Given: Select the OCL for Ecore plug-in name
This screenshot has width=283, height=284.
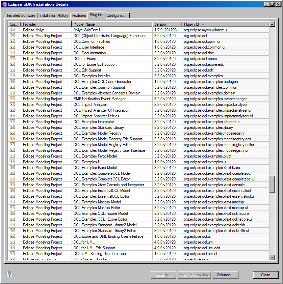Looking at the screenshot, I should tap(85, 58).
